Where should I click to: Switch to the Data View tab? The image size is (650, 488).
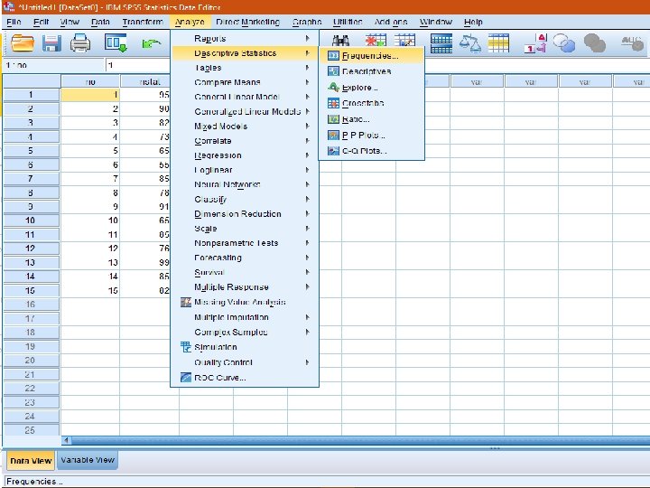pos(31,461)
